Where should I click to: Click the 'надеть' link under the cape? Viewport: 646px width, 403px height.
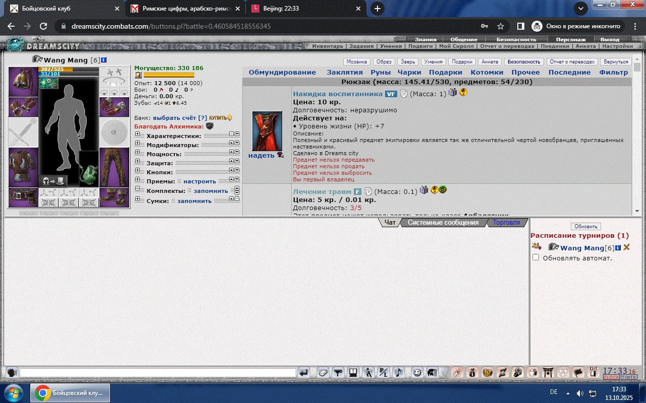[x=261, y=156]
